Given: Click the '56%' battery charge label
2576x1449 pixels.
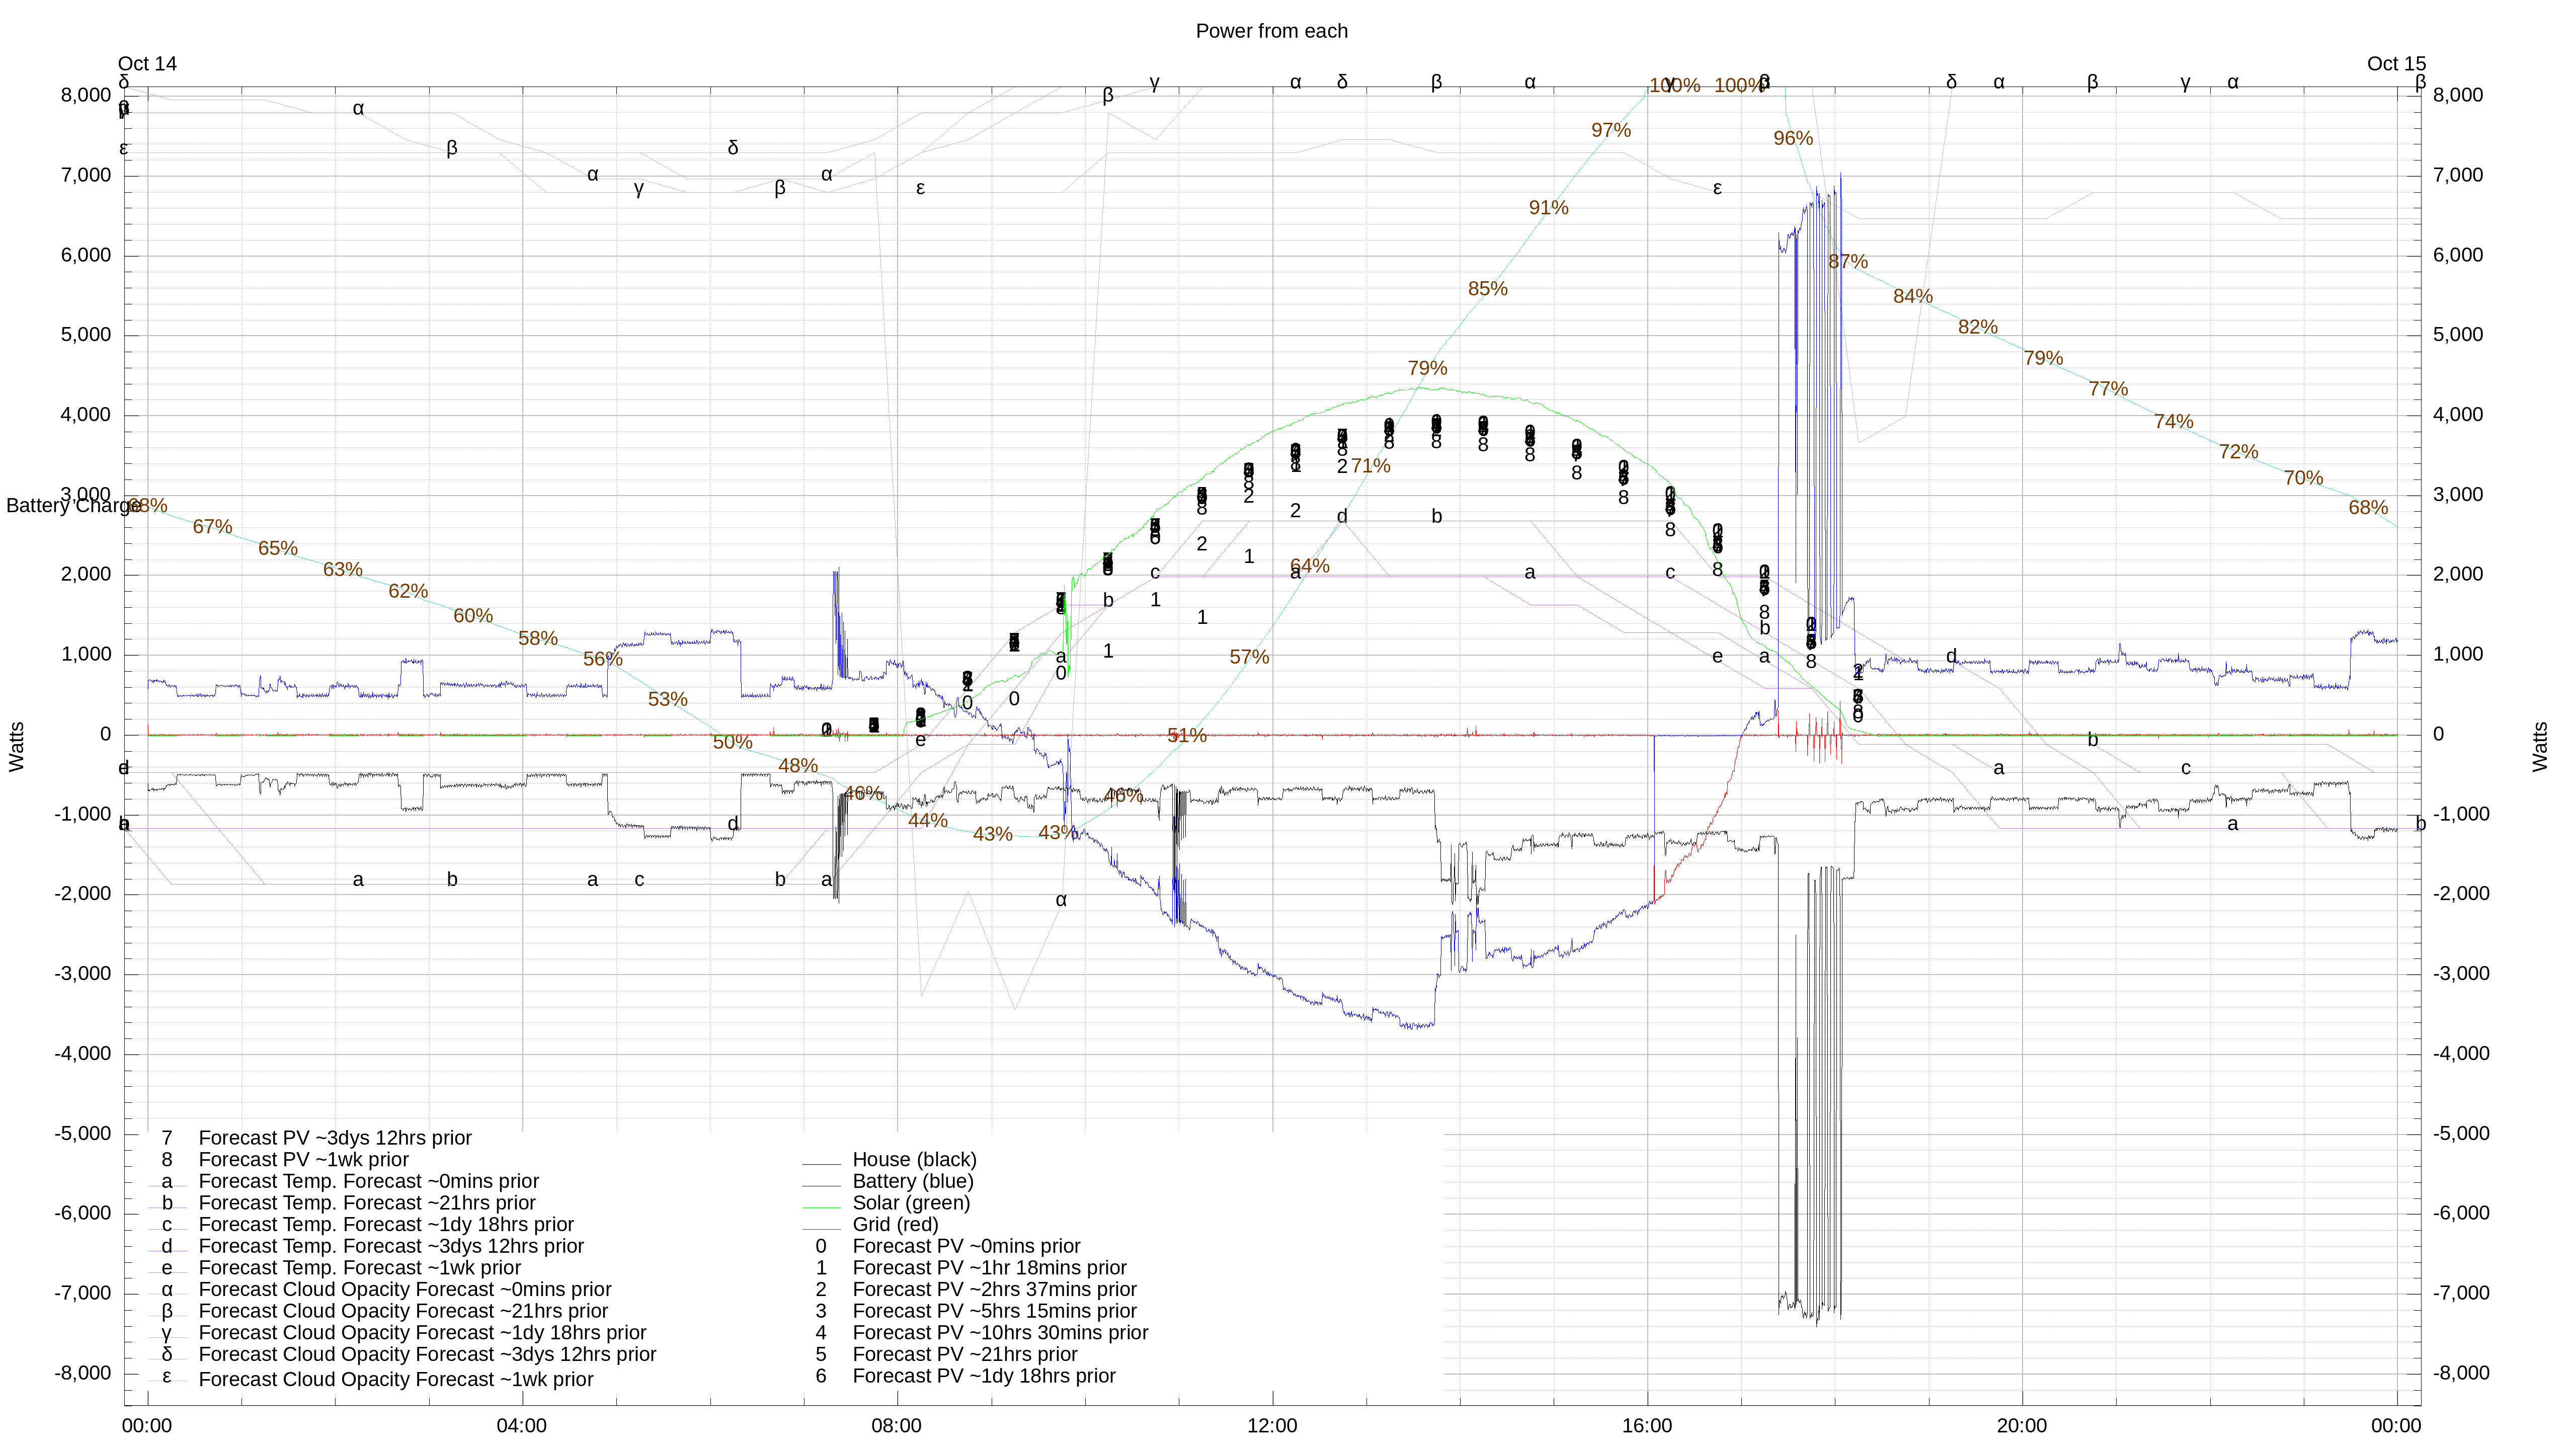Looking at the screenshot, I should tap(603, 660).
